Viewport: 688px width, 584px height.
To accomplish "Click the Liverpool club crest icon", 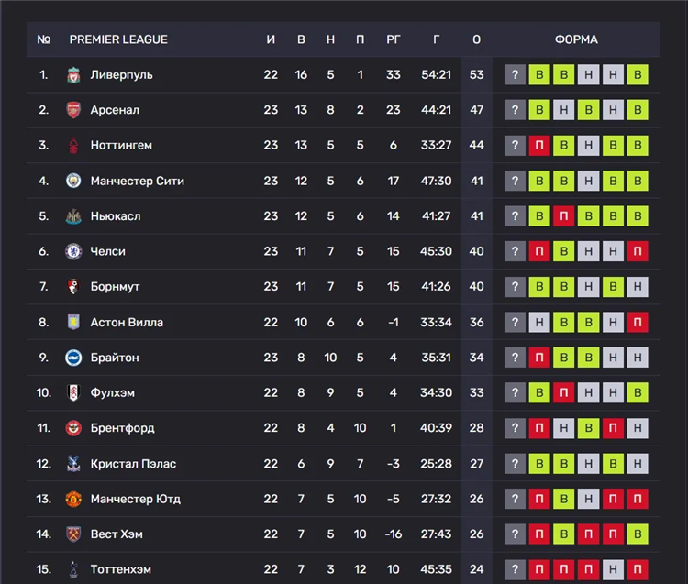I will tap(73, 75).
